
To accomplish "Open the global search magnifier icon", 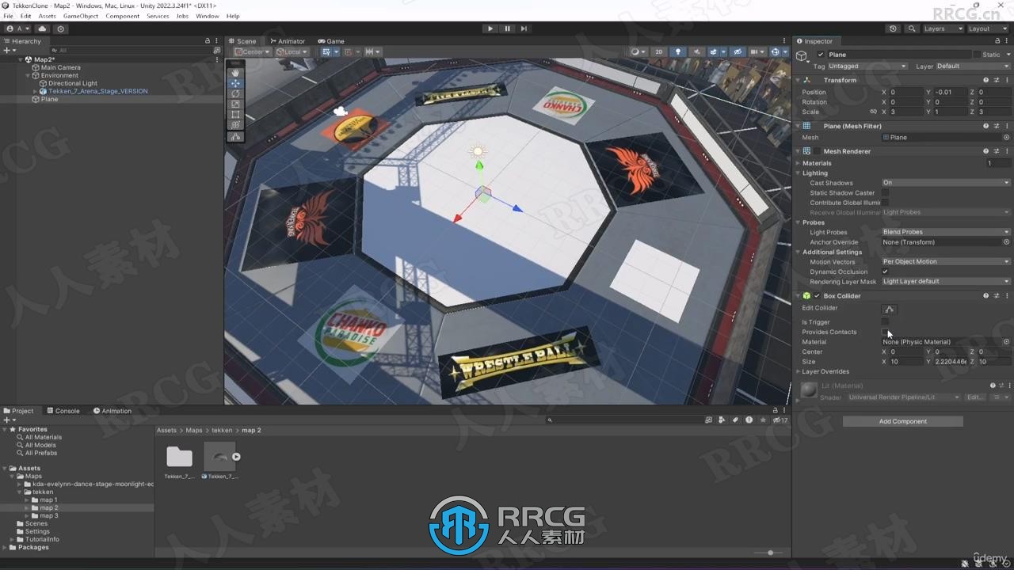I will point(912,28).
